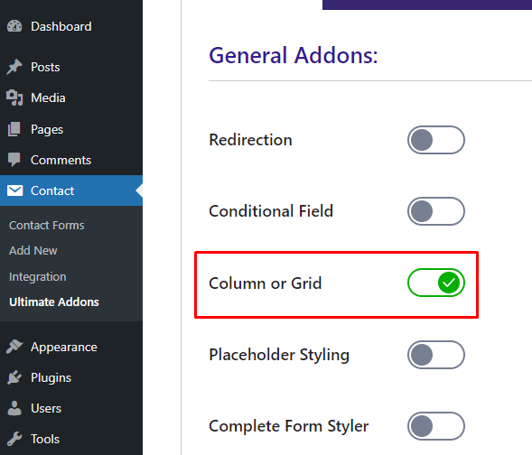532x455 pixels.
Task: Open the Dashboard menu label
Action: pos(61,26)
